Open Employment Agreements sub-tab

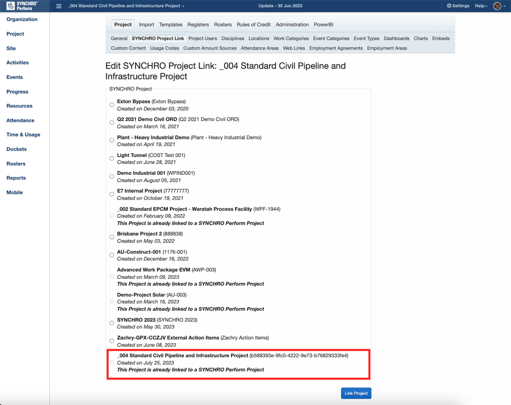tap(336, 49)
